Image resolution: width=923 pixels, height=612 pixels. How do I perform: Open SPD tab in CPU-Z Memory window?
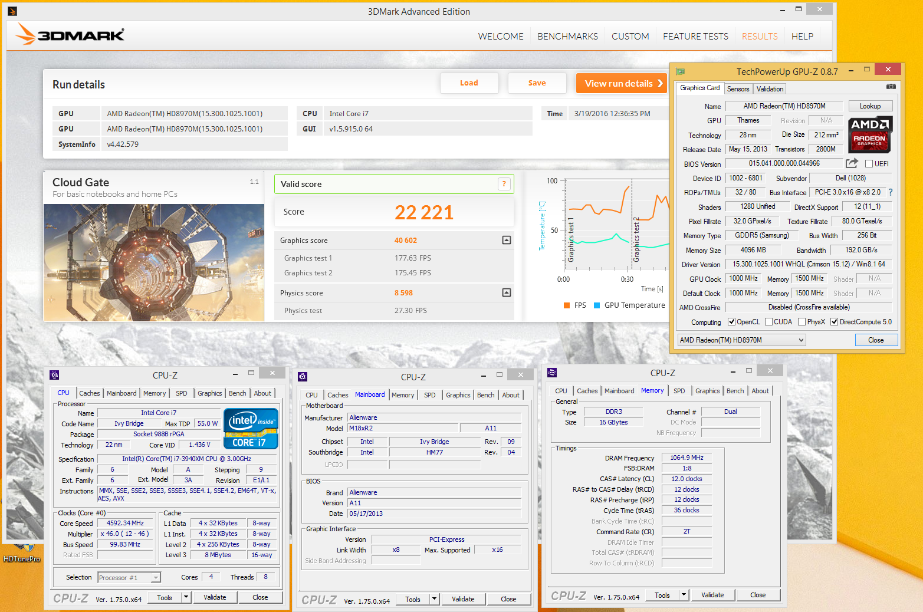(679, 391)
